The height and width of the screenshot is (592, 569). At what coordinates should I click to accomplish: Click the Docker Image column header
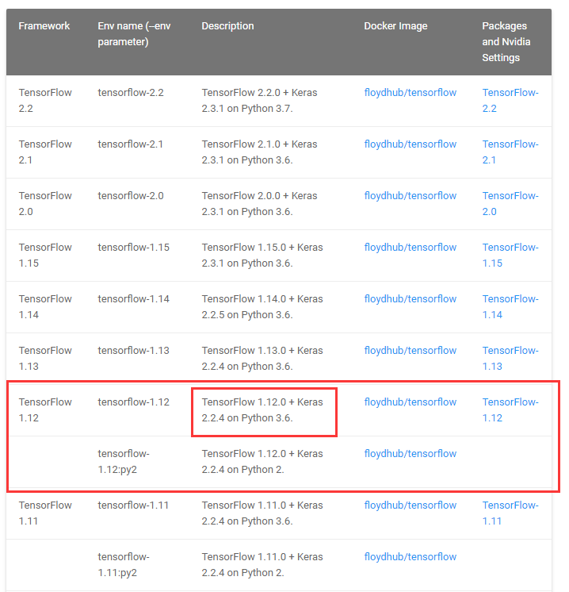[395, 26]
